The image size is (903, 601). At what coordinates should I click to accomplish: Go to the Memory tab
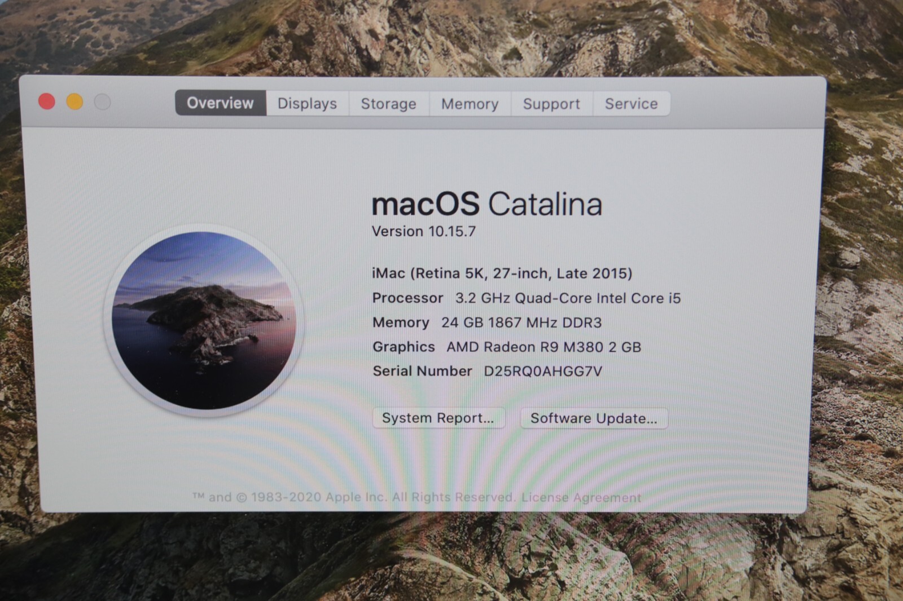(470, 104)
